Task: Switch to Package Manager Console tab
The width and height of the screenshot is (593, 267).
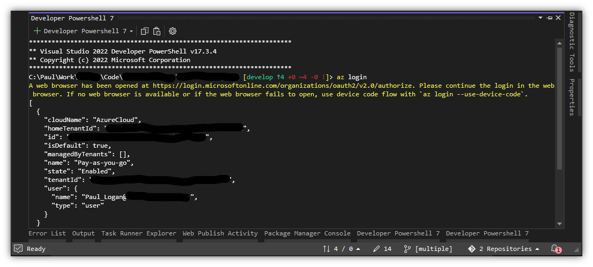Action: click(307, 233)
